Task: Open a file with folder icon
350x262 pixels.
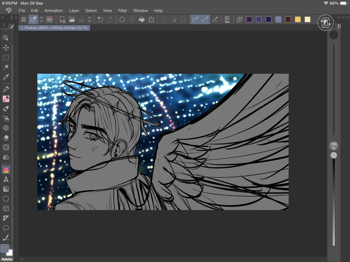Action: coord(72,20)
